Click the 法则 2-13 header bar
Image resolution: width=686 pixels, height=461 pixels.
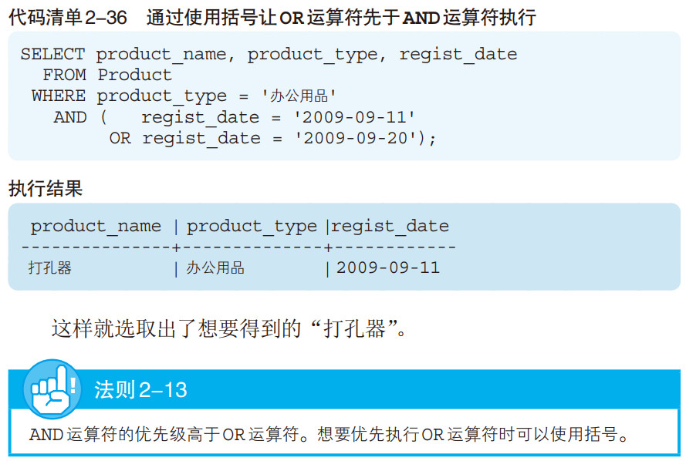coord(344,389)
